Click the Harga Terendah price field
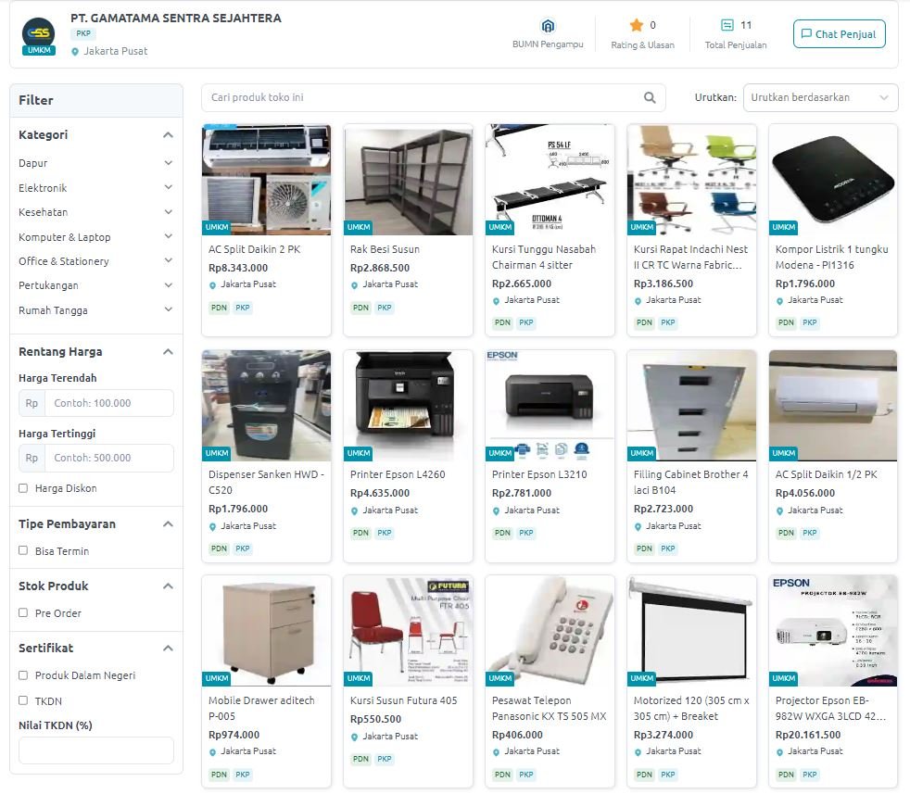This screenshot has width=910, height=794. click(95, 403)
